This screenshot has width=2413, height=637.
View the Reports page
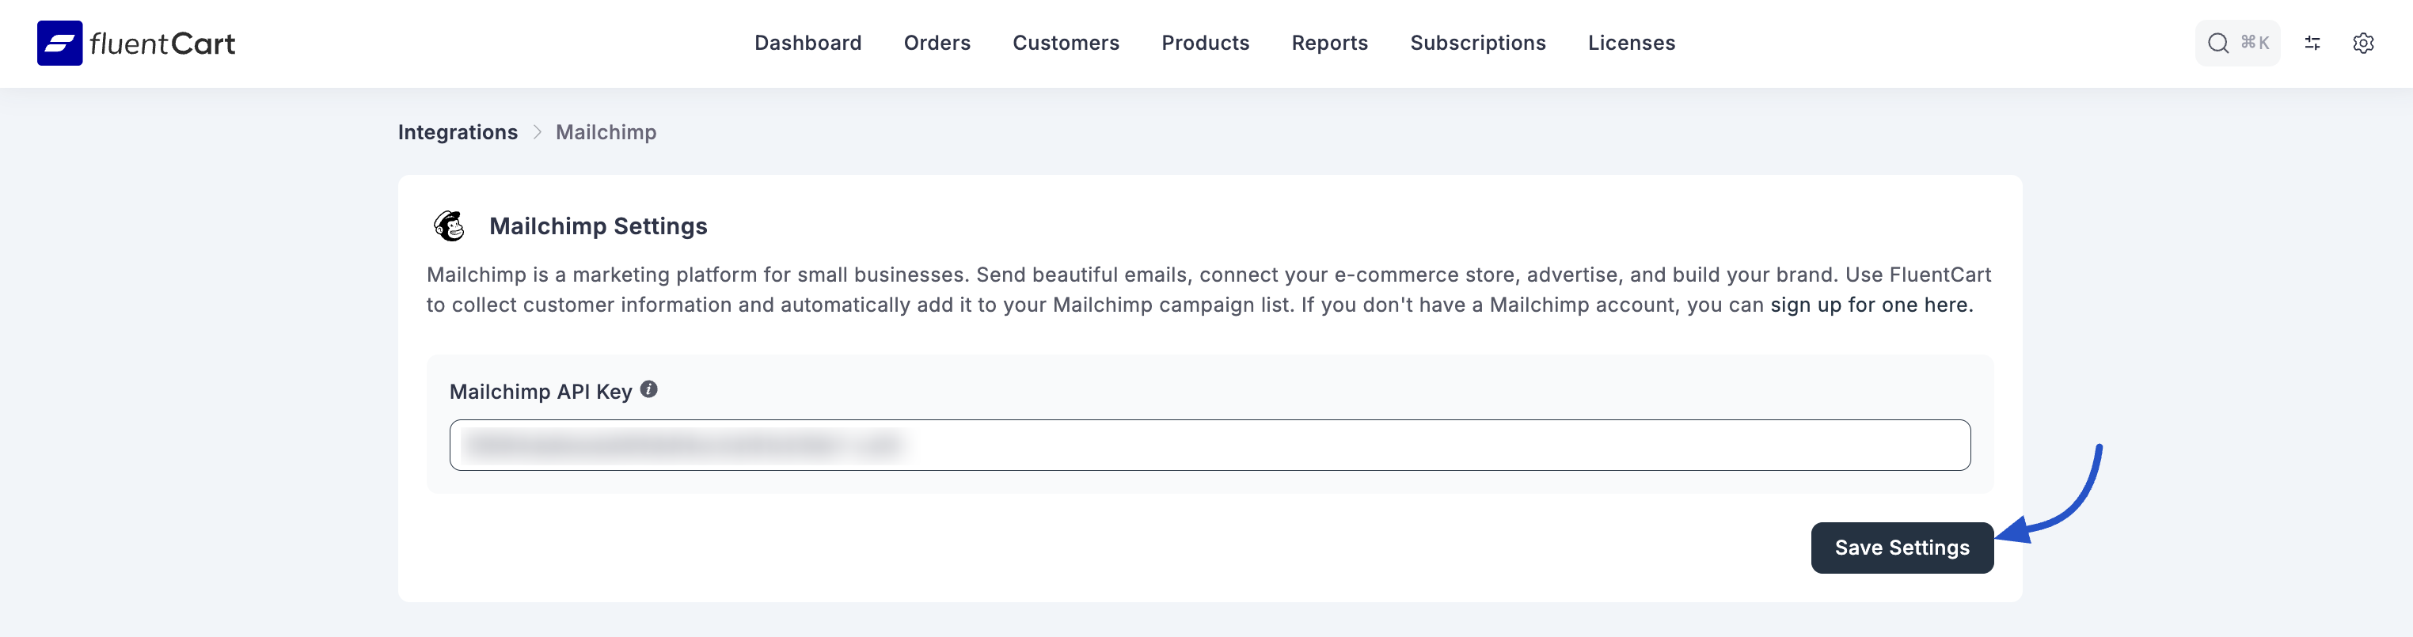(x=1329, y=43)
